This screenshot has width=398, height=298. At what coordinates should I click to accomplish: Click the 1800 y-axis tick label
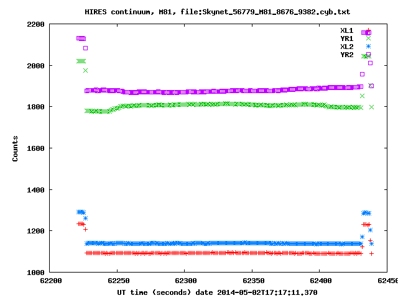click(35, 107)
